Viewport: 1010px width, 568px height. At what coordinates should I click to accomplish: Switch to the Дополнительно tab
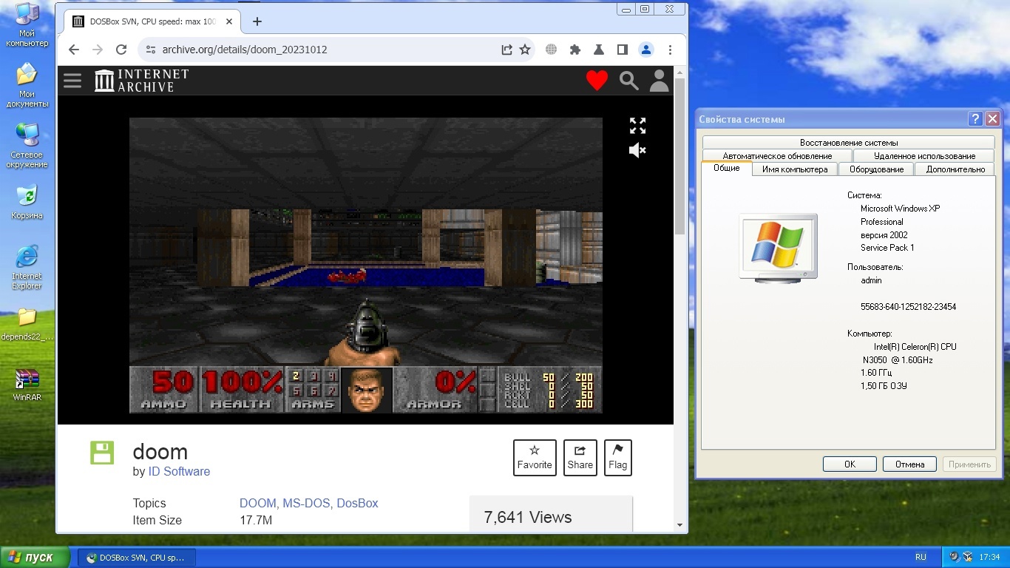coord(955,169)
